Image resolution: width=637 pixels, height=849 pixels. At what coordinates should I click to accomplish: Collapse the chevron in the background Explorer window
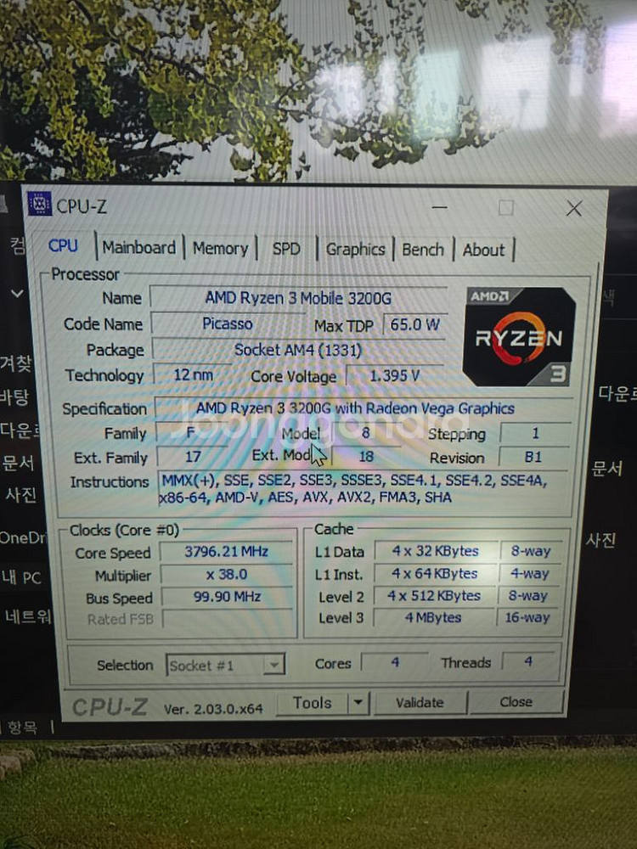click(17, 294)
